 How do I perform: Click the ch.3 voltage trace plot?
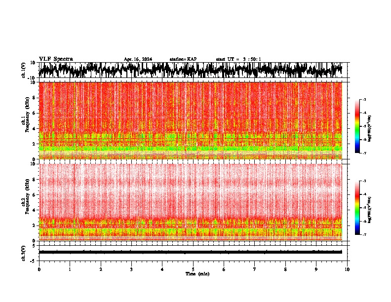(193, 253)
